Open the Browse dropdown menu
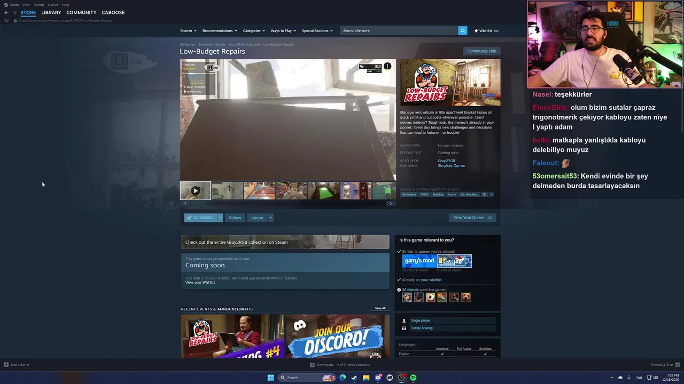684x384 pixels. click(x=188, y=30)
